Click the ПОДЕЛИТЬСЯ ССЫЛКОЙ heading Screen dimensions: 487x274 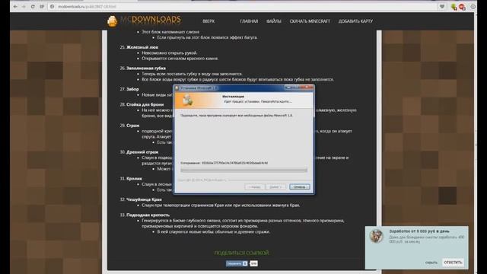pos(241,253)
